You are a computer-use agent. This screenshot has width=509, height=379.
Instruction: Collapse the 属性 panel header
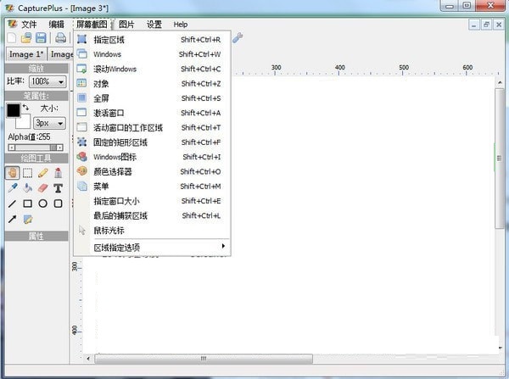tap(36, 236)
